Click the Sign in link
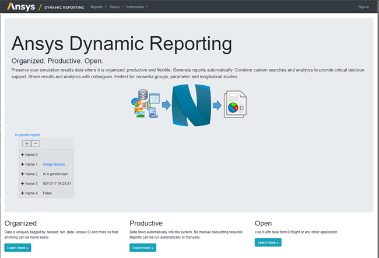Viewport: 379px width, 258px height. [363, 7]
